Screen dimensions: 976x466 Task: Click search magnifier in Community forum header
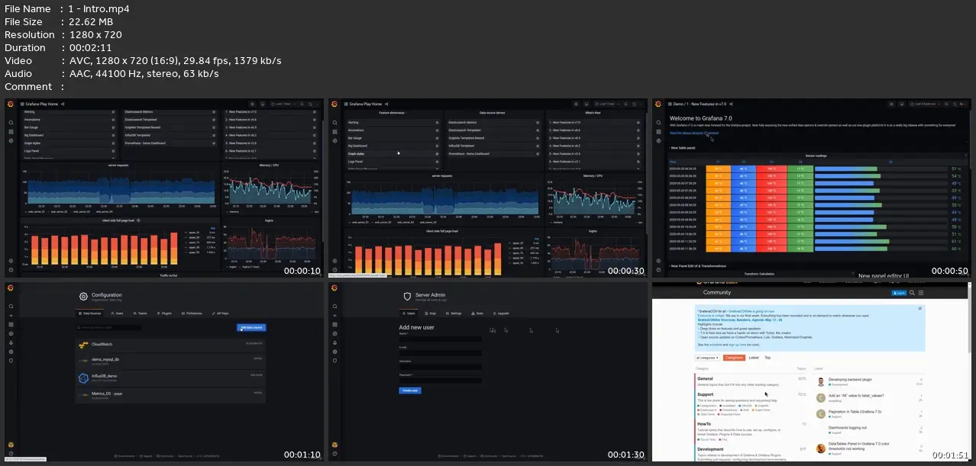click(x=913, y=292)
